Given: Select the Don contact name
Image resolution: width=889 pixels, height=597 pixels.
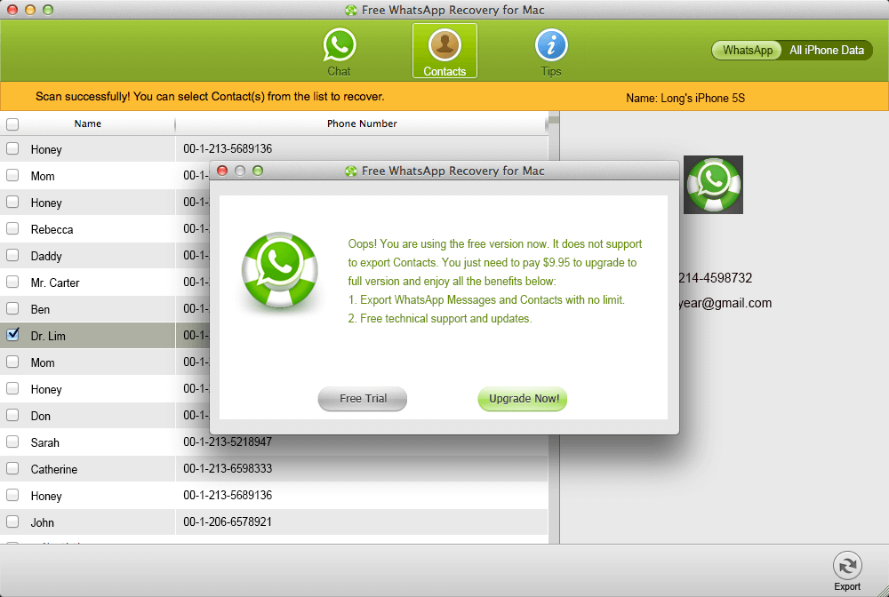Looking at the screenshot, I should (40, 416).
